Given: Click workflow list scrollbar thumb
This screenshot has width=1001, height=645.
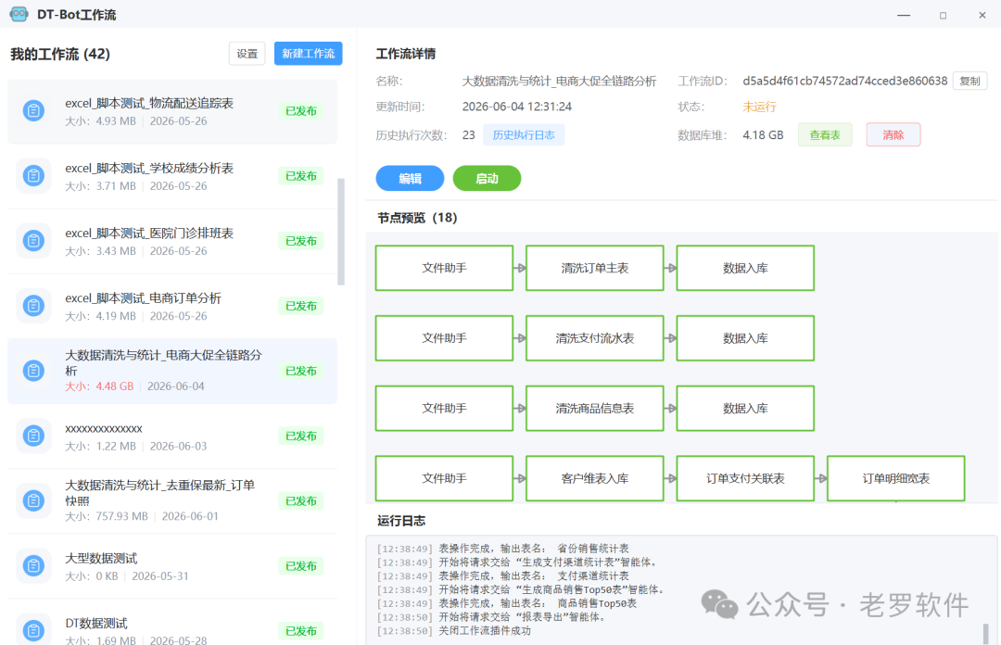Looking at the screenshot, I should (x=341, y=231).
